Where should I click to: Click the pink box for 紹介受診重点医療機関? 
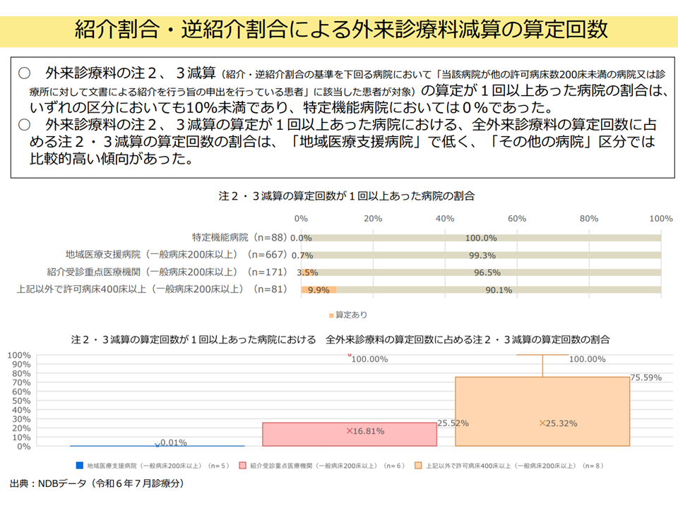click(350, 434)
